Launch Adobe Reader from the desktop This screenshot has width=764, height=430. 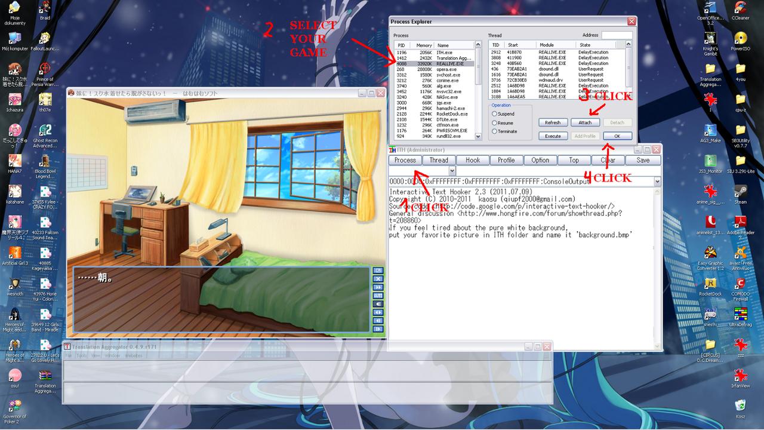(x=740, y=222)
